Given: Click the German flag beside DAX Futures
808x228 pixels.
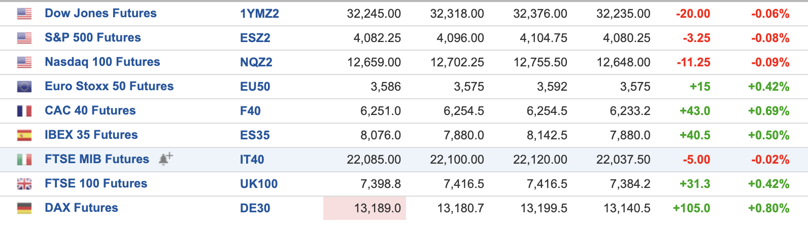Looking at the screenshot, I should [x=24, y=208].
